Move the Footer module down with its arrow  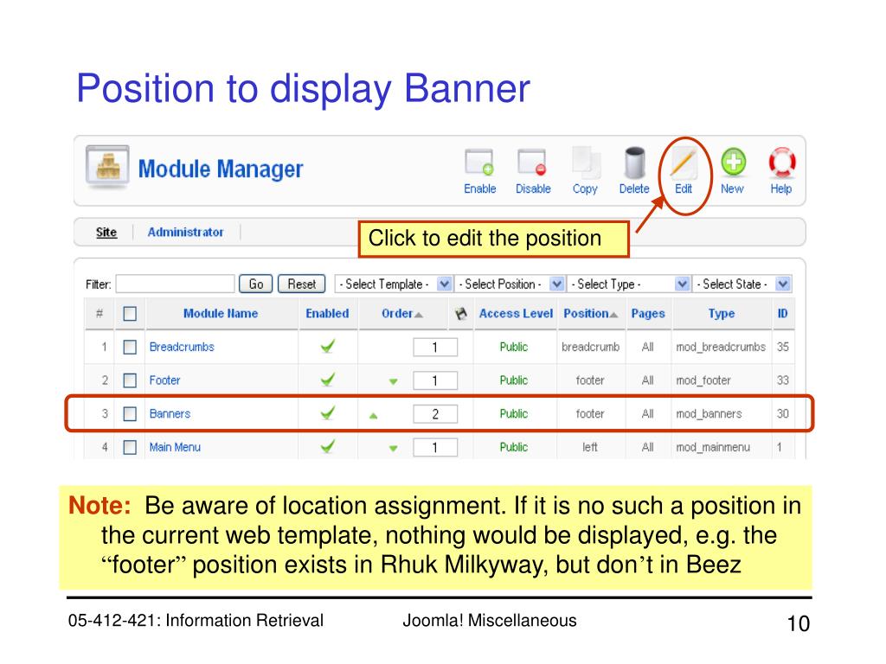(x=394, y=381)
